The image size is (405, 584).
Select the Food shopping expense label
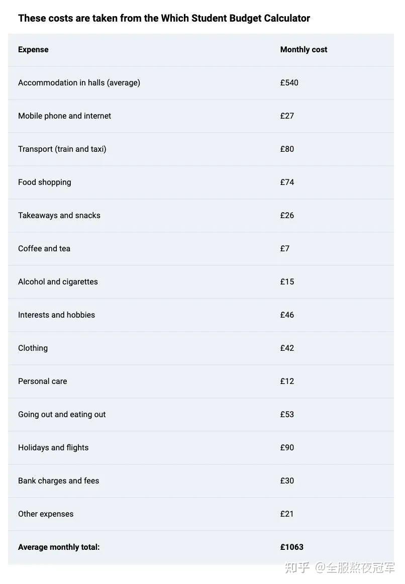(44, 182)
